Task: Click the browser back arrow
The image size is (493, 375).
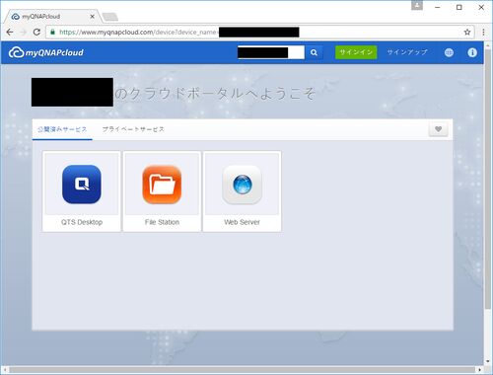Action: click(x=10, y=32)
